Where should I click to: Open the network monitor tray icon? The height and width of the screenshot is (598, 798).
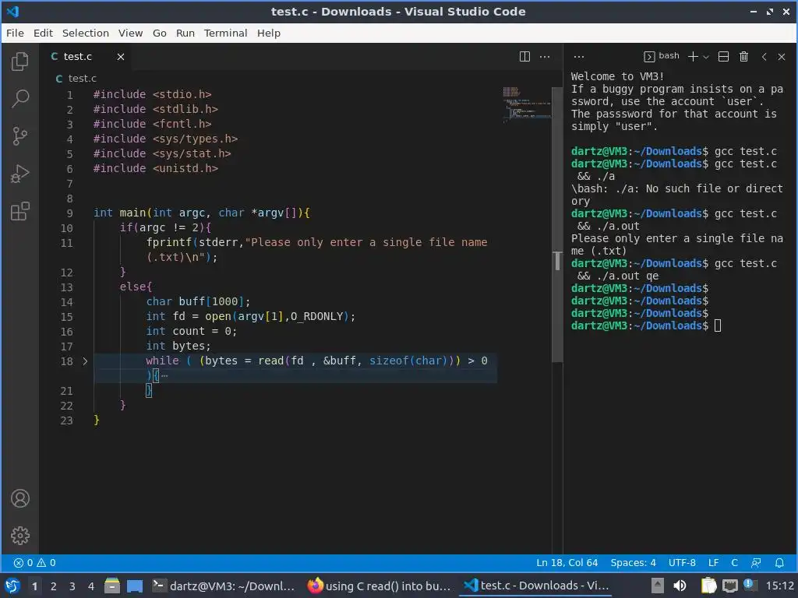[x=729, y=586]
